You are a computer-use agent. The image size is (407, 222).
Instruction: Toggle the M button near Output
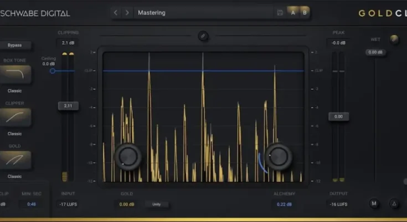click(x=374, y=204)
